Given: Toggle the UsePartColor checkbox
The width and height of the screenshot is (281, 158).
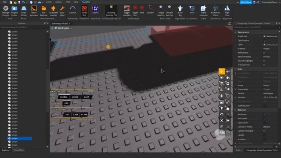Looking at the screenshot, I should click(264, 106).
